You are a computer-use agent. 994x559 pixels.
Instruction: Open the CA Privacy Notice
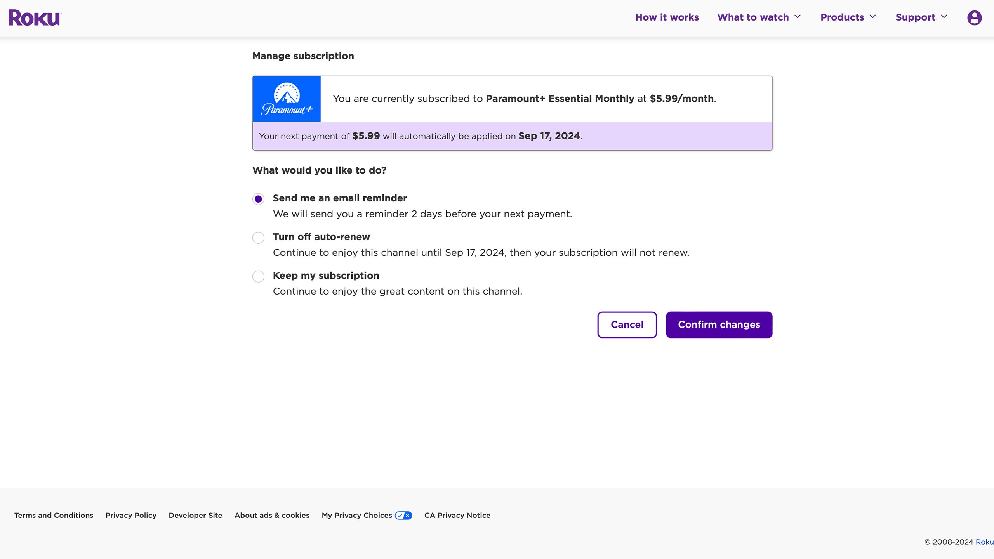coord(457,515)
